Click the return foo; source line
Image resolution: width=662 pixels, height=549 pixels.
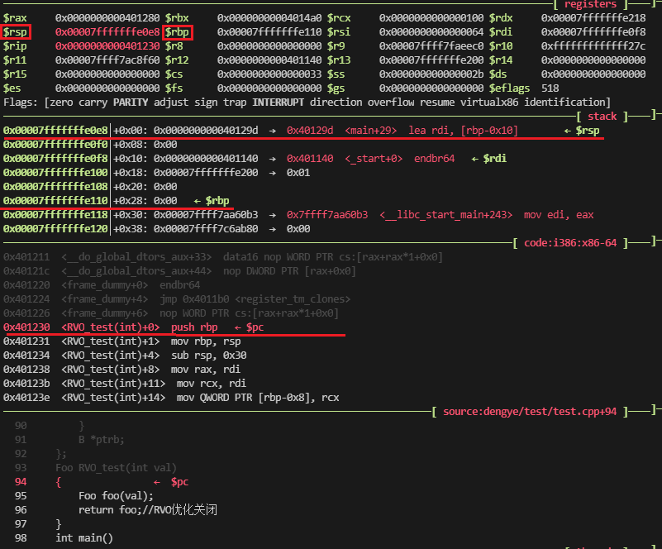click(x=148, y=509)
